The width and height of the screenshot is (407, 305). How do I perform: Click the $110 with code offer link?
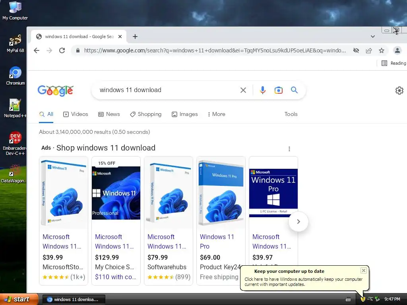pos(116,277)
